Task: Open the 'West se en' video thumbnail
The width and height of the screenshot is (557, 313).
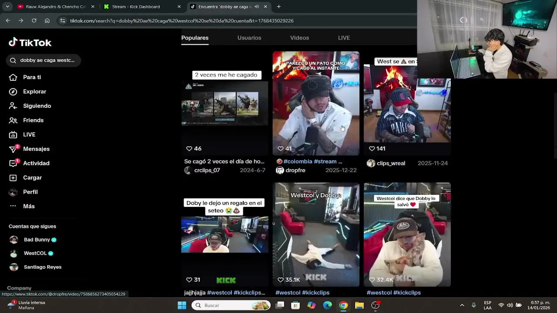Action: coord(407,103)
